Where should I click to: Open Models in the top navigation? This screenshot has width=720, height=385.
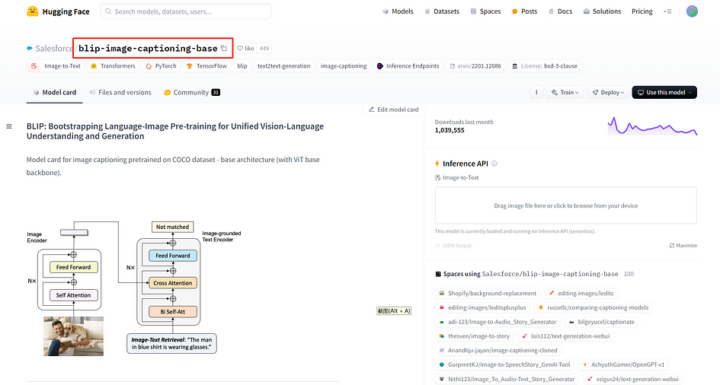tap(398, 11)
